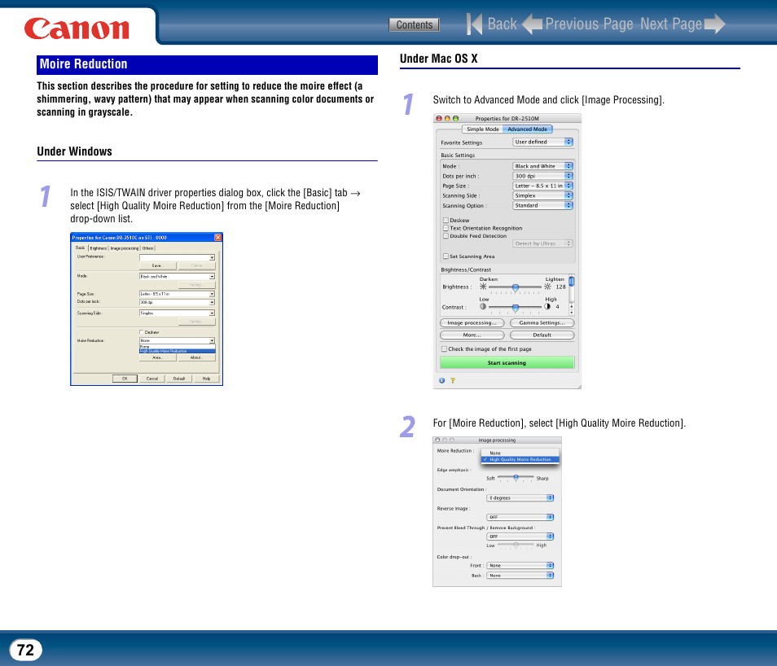Click the yellow help question icon

click(452, 380)
